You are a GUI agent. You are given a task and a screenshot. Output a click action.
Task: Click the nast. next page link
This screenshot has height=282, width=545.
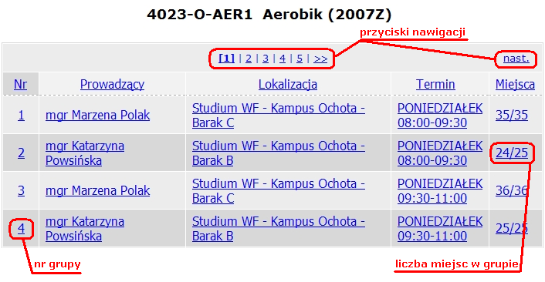[516, 59]
